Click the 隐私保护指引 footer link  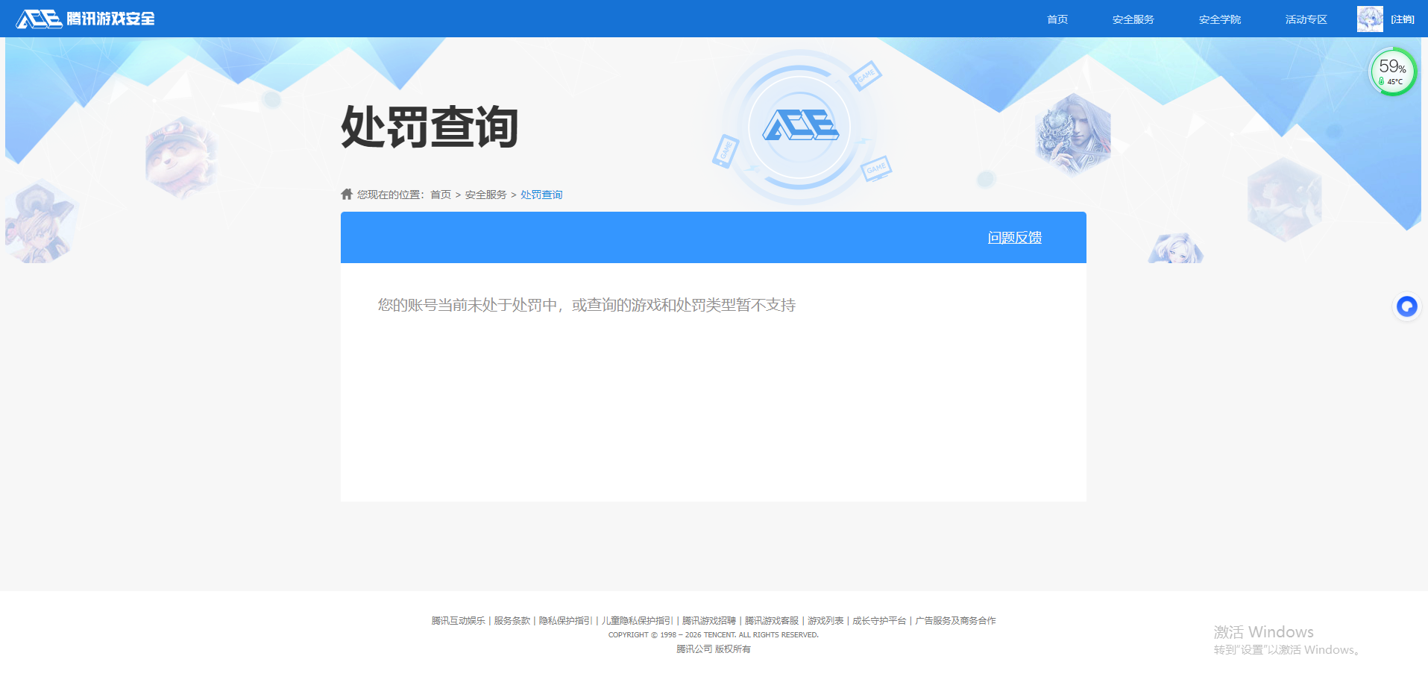click(564, 620)
